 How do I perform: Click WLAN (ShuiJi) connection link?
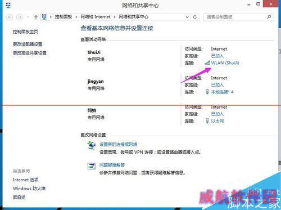[225, 63]
